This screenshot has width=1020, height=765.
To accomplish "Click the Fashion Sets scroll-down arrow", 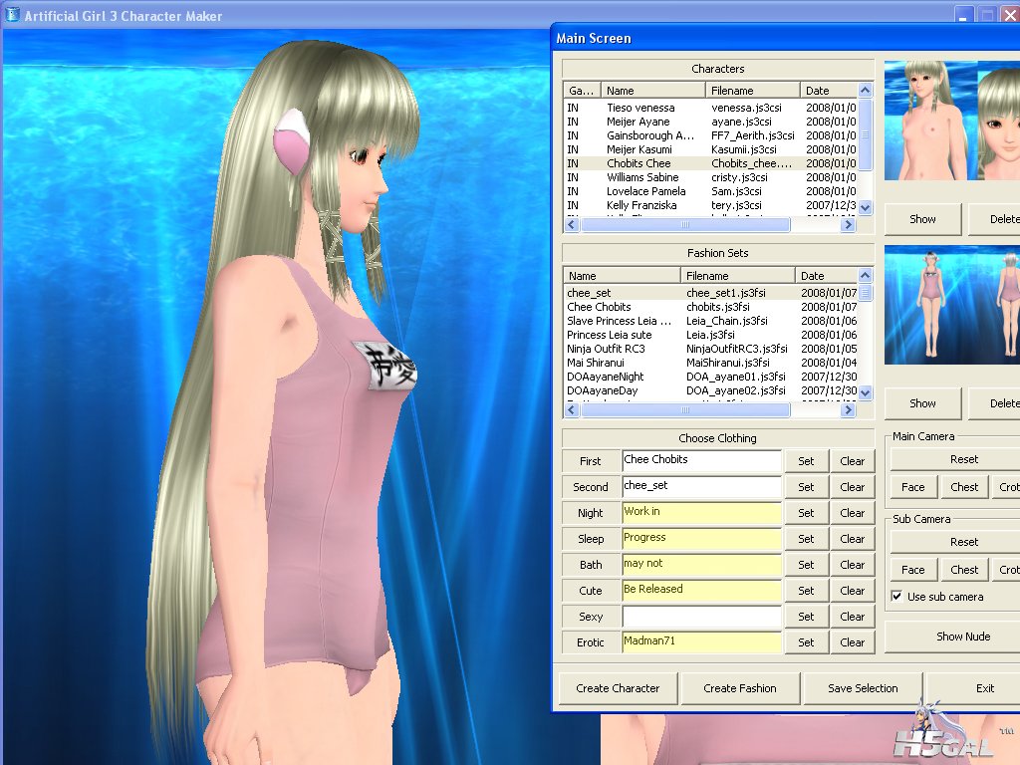I will click(866, 392).
